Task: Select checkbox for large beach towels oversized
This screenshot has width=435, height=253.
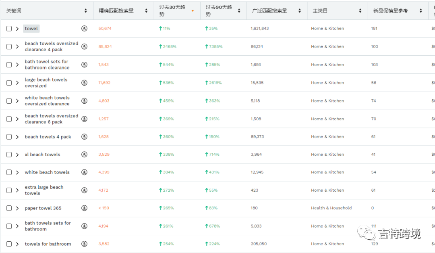Action: pyautogui.click(x=9, y=83)
